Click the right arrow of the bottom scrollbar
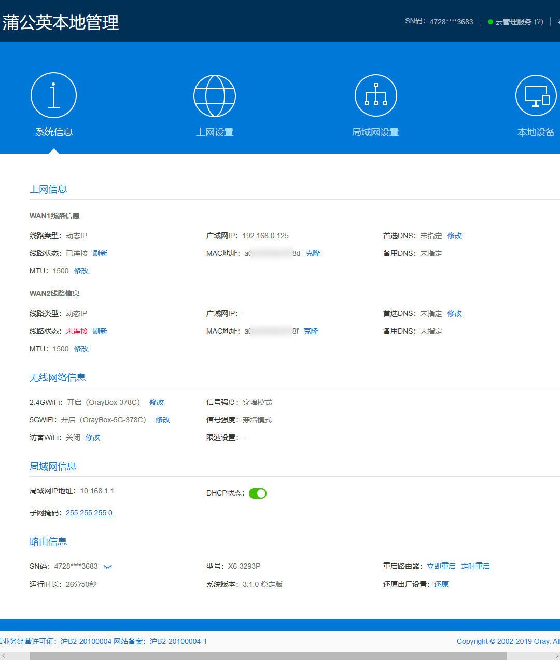The width and height of the screenshot is (560, 660). [556, 656]
